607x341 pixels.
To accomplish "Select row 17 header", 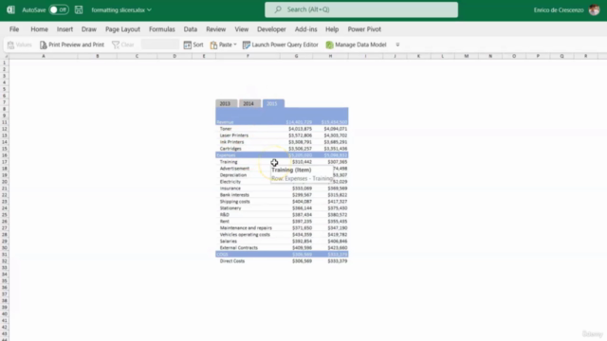I will (5, 162).
